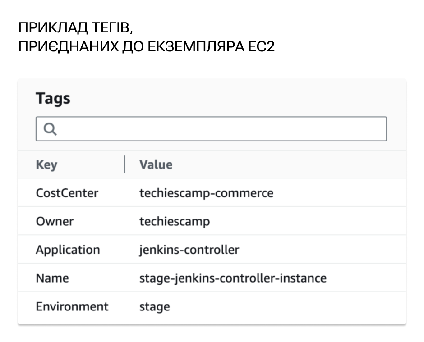Focus the Tags search input field
The height and width of the screenshot is (342, 424).
(211, 129)
